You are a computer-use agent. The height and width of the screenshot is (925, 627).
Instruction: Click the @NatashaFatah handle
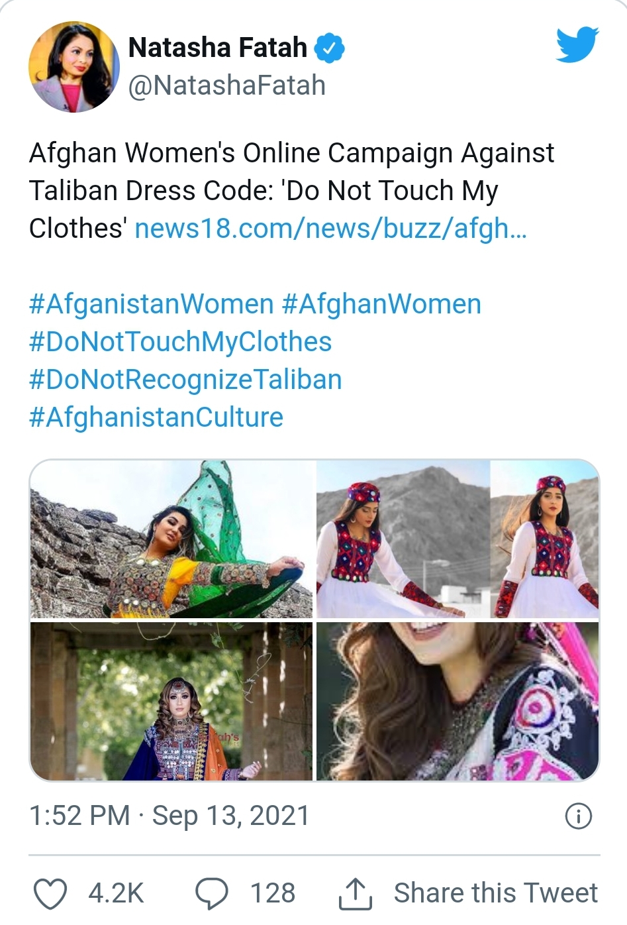[226, 85]
